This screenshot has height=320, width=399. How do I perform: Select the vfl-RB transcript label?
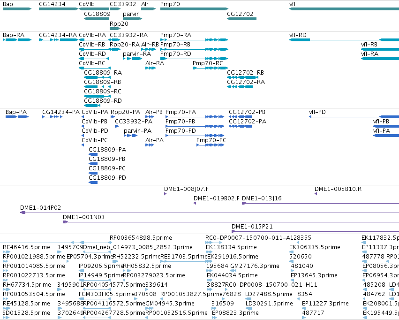click(x=369, y=44)
